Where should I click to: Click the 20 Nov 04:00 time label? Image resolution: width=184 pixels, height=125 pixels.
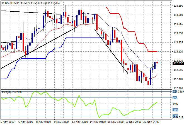click(151, 122)
